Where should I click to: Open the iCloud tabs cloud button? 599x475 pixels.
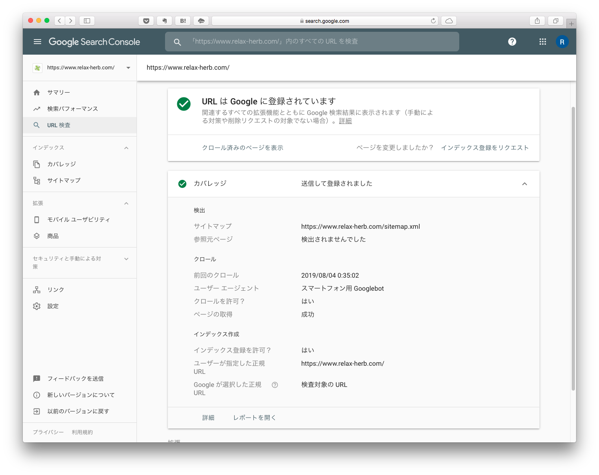coord(449,21)
